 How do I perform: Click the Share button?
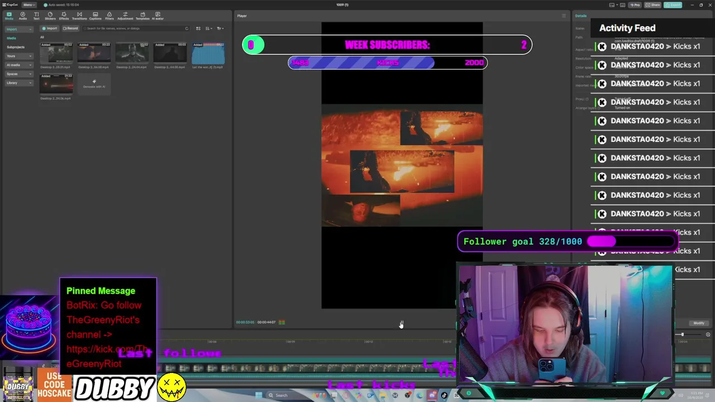pos(652,5)
